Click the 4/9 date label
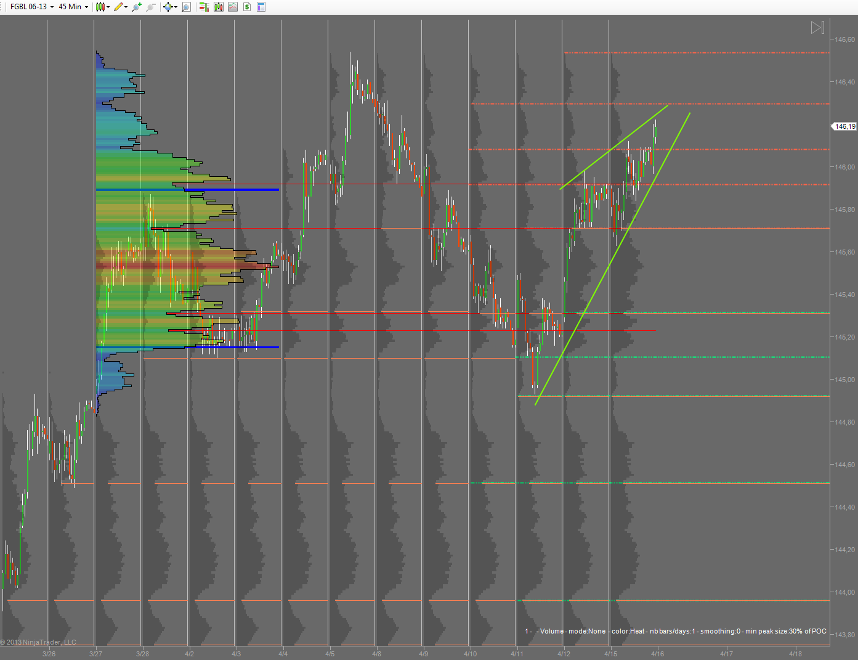 (x=424, y=654)
